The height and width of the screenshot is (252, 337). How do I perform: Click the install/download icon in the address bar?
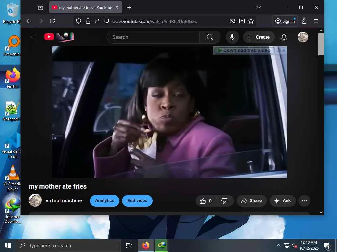coord(242,21)
